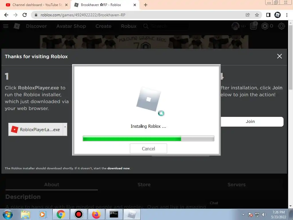Go forward in browser history

pos(15,15)
